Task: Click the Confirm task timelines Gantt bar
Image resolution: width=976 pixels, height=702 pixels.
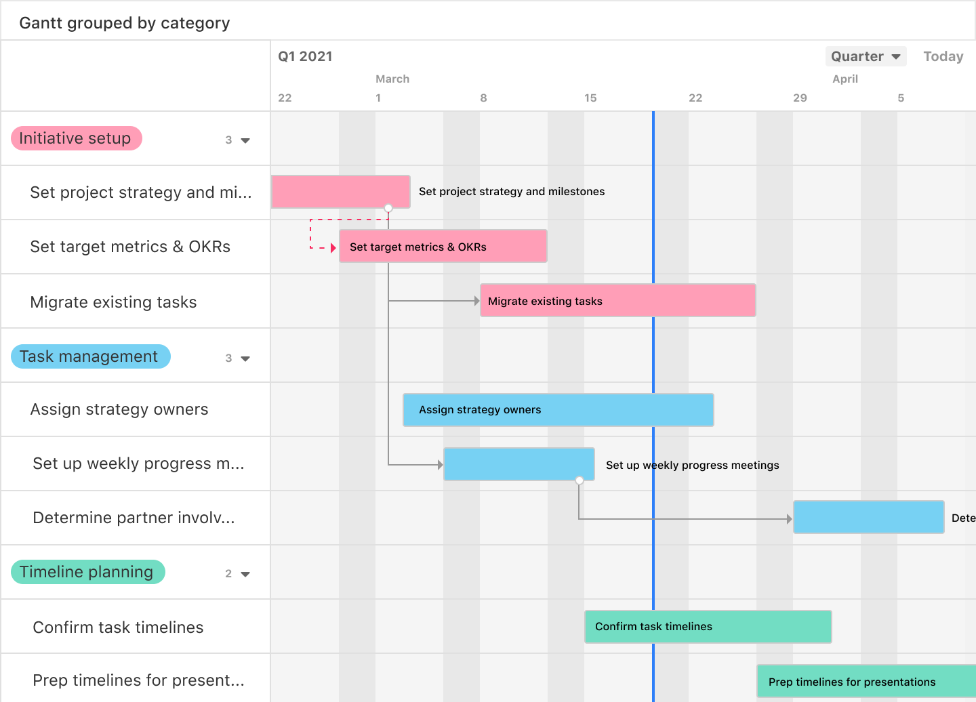Action: [708, 627]
